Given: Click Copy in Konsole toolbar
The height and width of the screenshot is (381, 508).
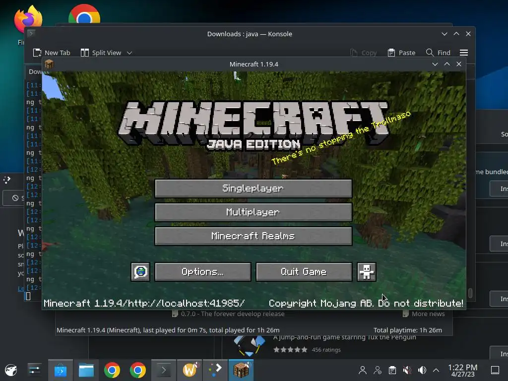Looking at the screenshot, I should (363, 53).
